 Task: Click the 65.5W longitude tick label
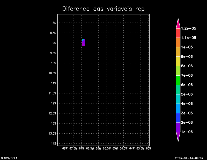coord(107,149)
